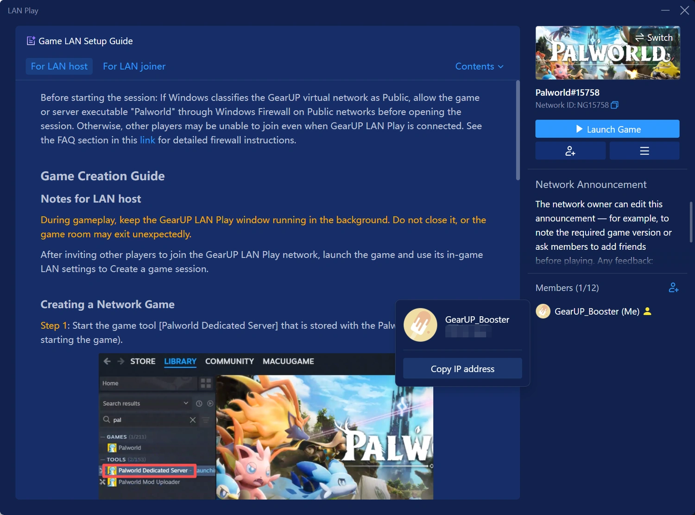Click invite member button below Launch Game
The width and height of the screenshot is (695, 515).
[x=570, y=151]
